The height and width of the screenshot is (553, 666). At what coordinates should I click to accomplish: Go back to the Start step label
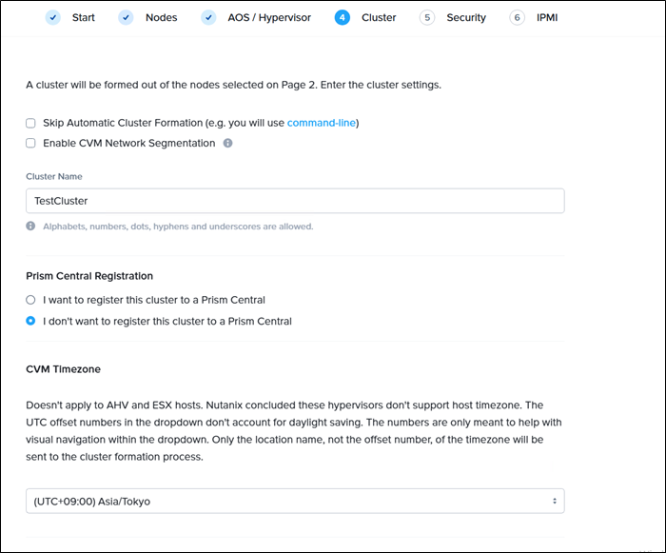click(x=83, y=17)
